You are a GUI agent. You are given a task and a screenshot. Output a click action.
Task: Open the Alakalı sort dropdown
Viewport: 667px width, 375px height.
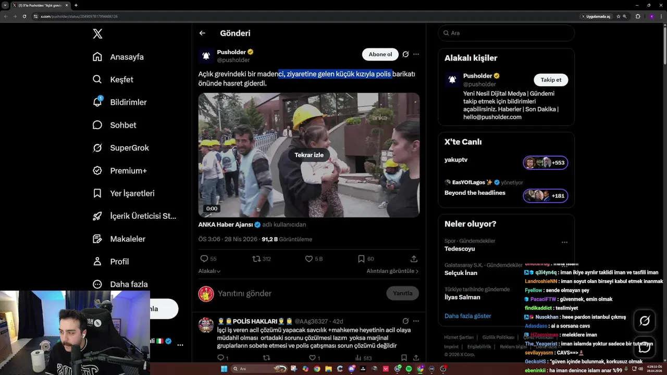pyautogui.click(x=209, y=271)
